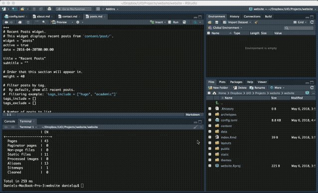Tick the checkbox for config.toml

210,120
